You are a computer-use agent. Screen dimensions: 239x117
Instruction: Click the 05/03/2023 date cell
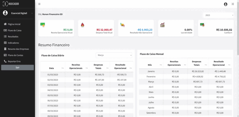[x=53, y=95]
